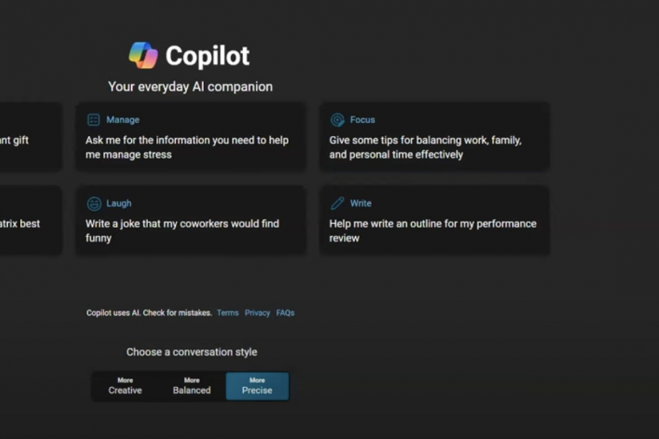Viewport: 659px width, 439px height.
Task: Click the Focus category label
Action: point(362,120)
